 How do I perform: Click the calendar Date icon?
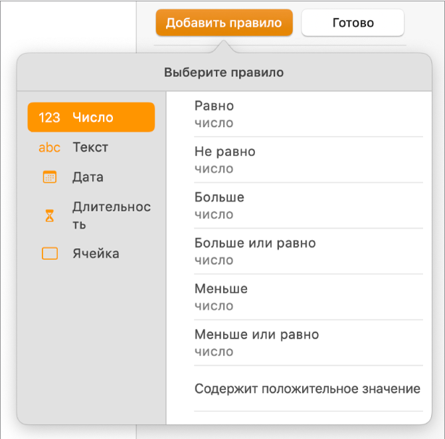point(50,178)
